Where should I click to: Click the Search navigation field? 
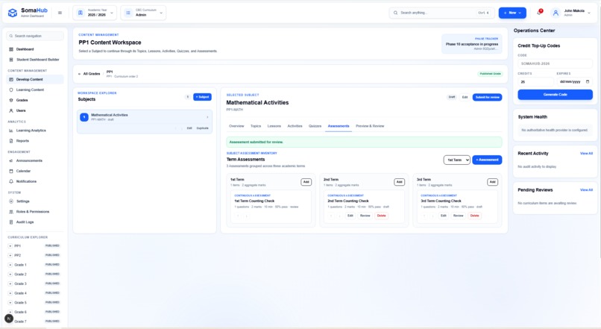[x=35, y=36]
